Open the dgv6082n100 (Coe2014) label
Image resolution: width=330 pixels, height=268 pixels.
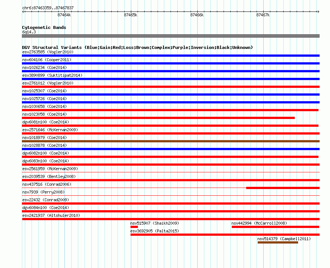(46, 153)
